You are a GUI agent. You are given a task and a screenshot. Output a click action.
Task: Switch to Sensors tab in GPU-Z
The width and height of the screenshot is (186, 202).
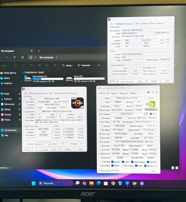click(x=114, y=93)
